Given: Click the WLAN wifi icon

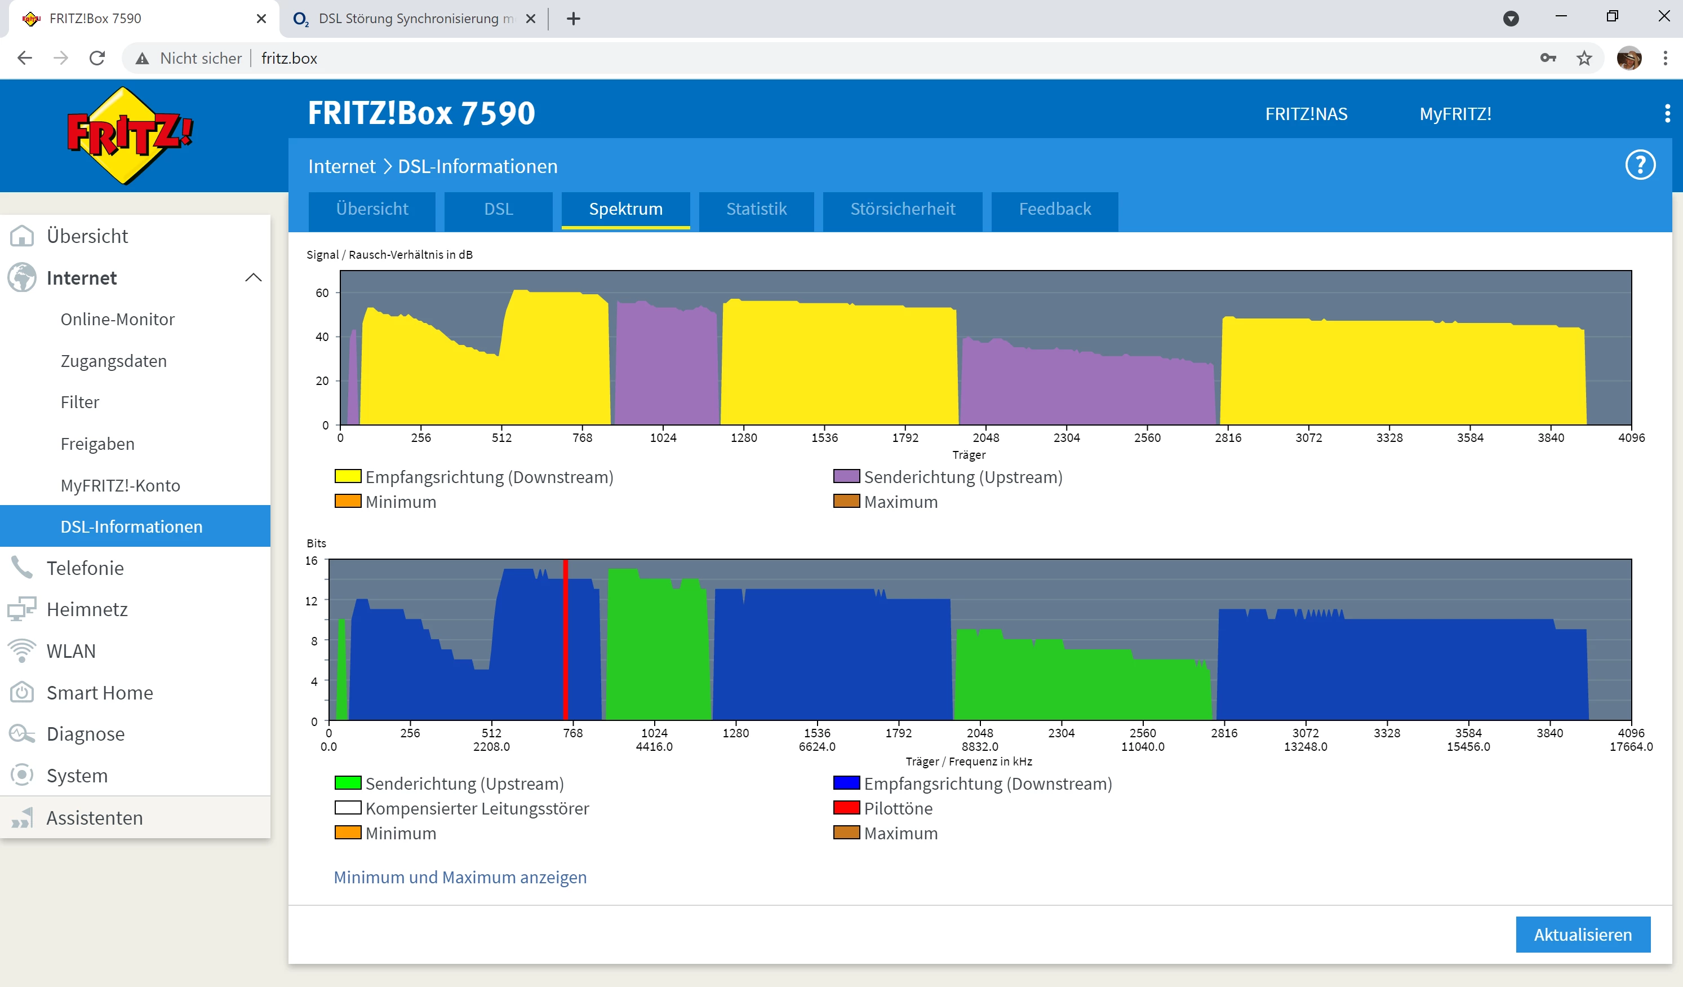Looking at the screenshot, I should pyautogui.click(x=22, y=651).
